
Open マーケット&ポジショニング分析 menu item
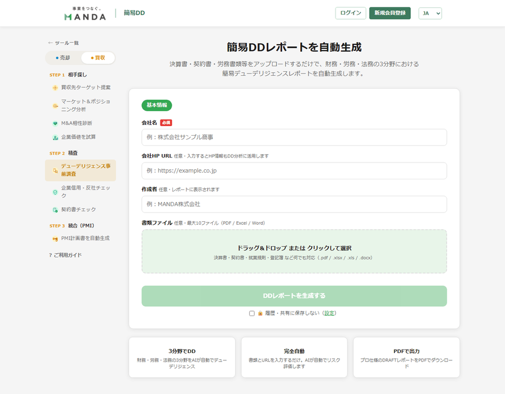80,105
